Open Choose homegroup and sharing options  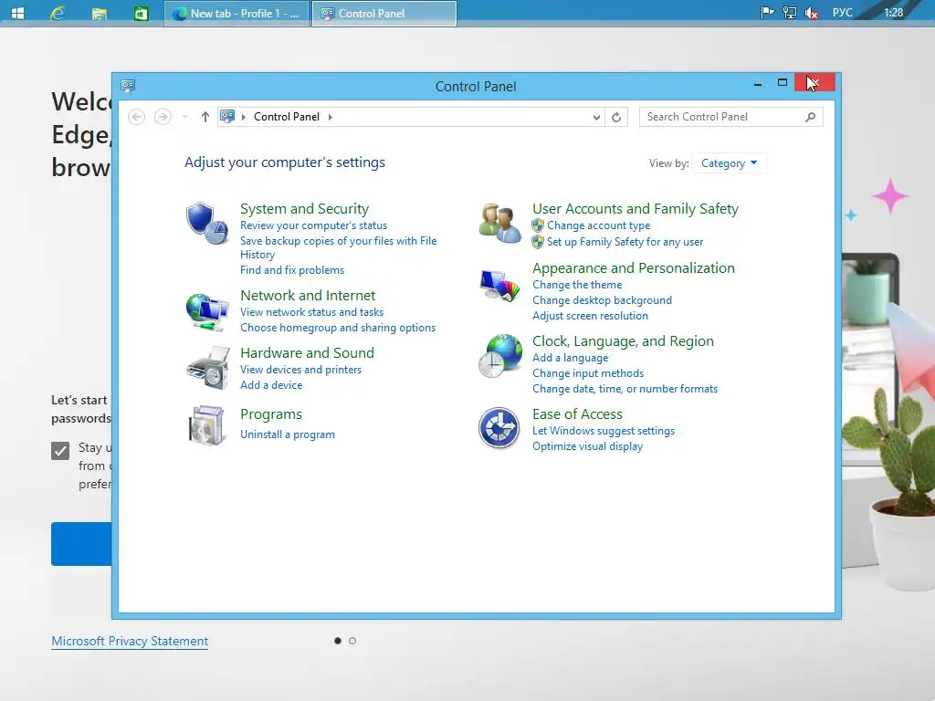(x=338, y=328)
